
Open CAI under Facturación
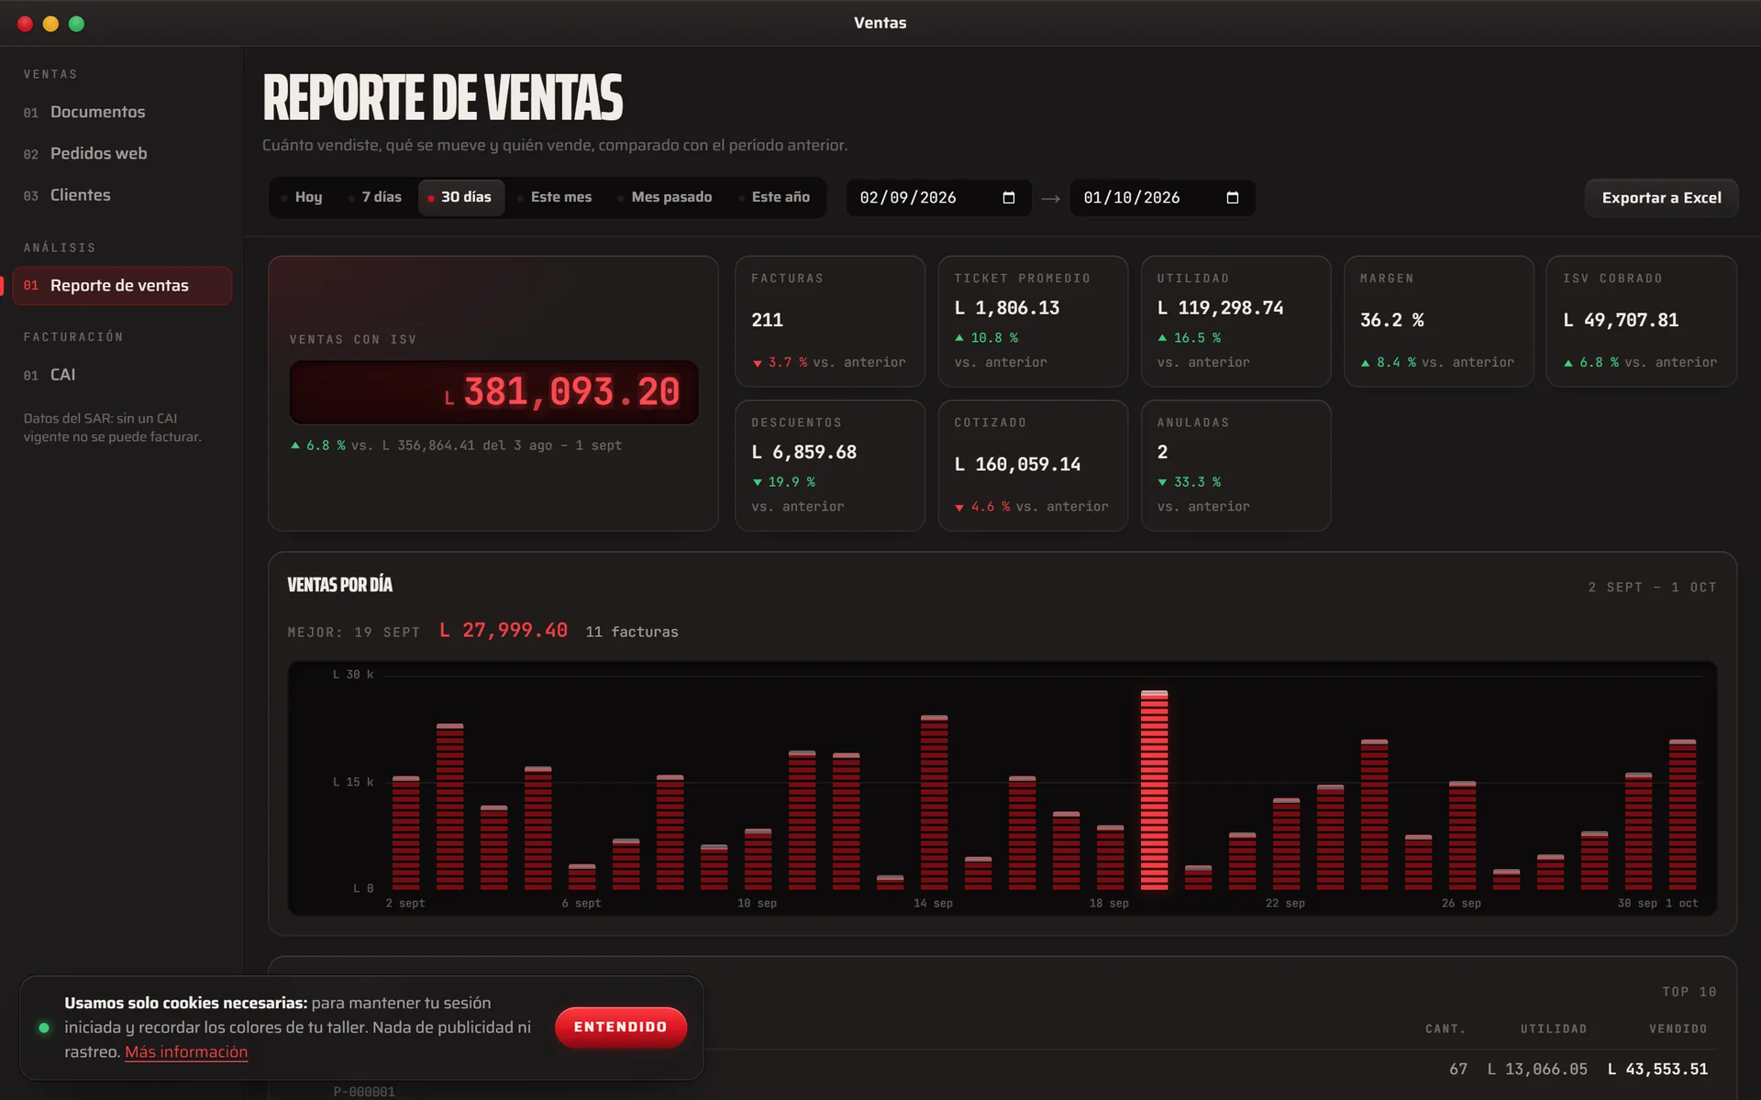[122, 375]
